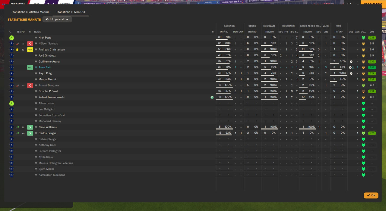386x211 pixels.
Task: Click the red substituted-off badge for Nélson Semedo
Action: pos(30,44)
